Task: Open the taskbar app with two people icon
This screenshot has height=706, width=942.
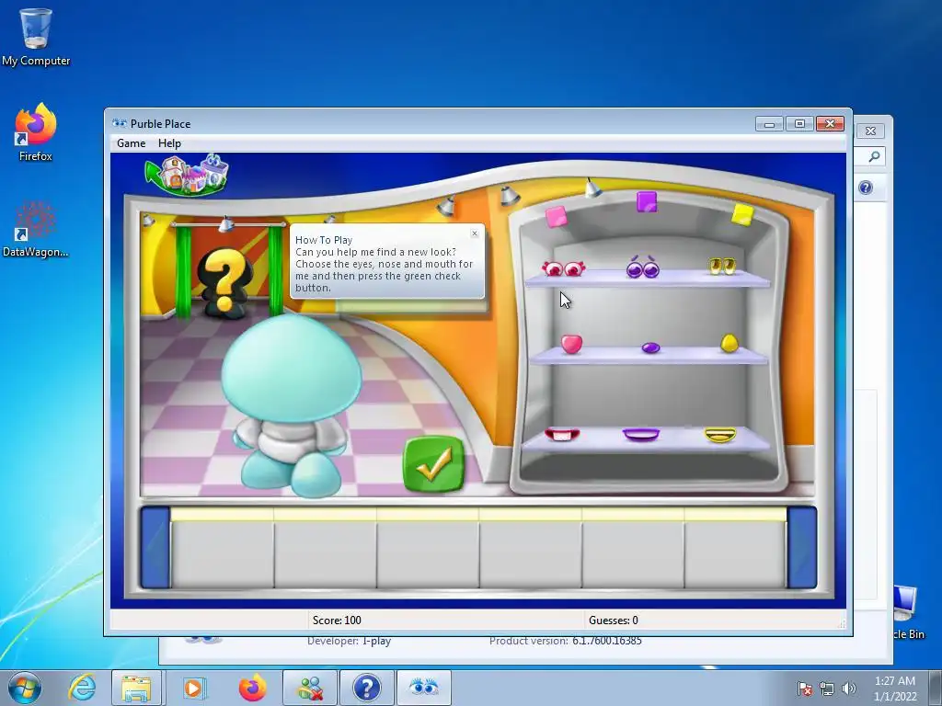Action: pyautogui.click(x=310, y=688)
